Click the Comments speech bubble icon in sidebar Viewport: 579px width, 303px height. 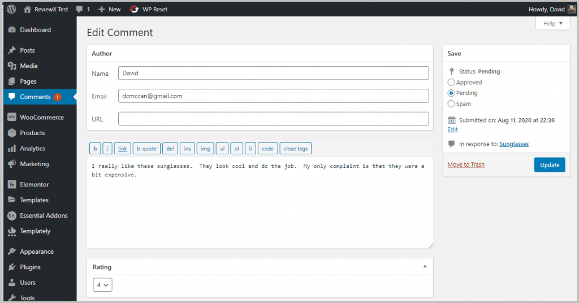pyautogui.click(x=12, y=97)
